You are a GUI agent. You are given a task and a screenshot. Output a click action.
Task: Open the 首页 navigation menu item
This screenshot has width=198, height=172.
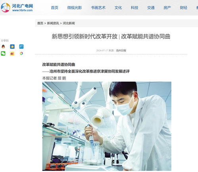[x=55, y=8]
